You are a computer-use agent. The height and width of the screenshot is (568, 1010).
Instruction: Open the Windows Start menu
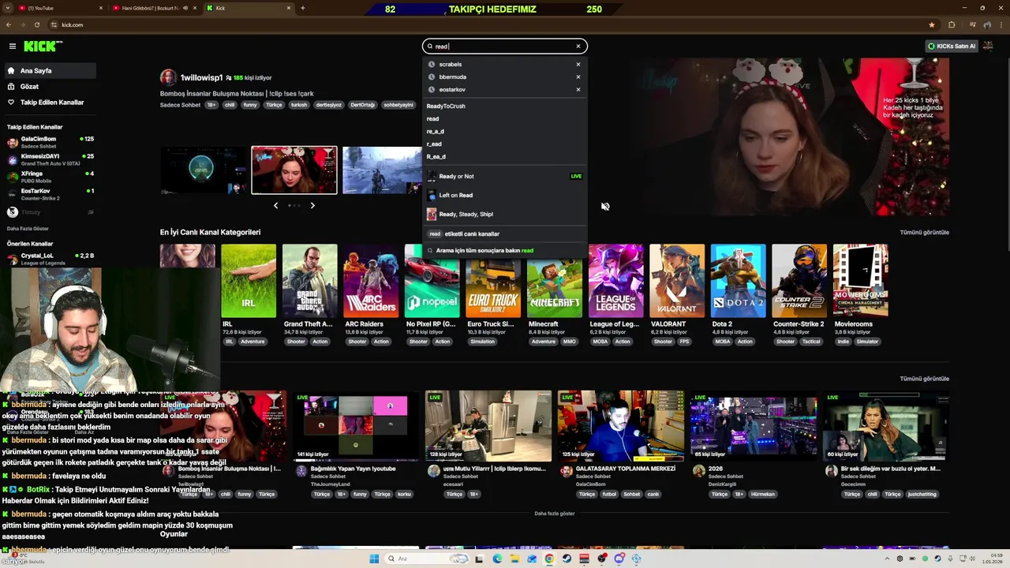374,559
